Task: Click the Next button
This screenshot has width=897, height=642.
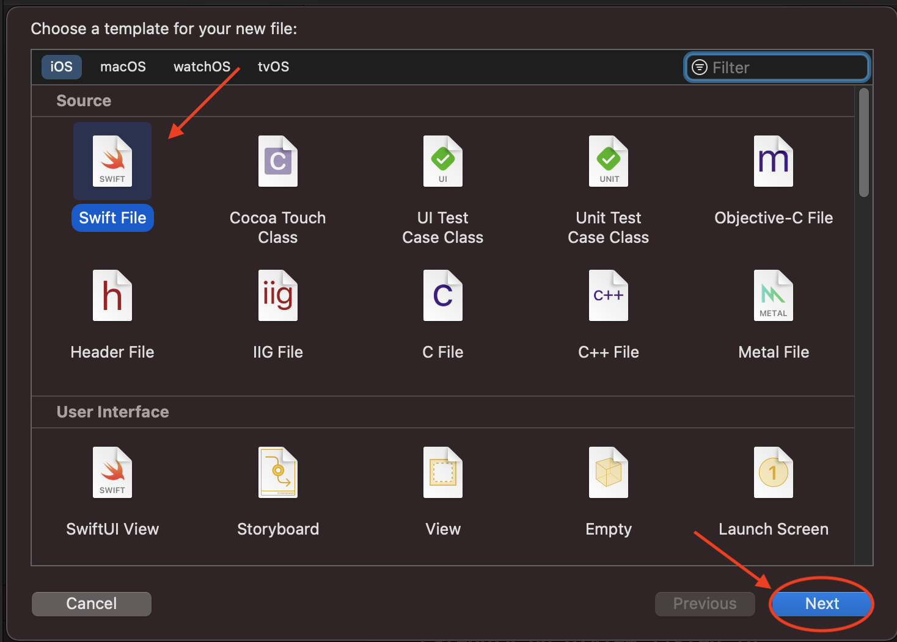Action: tap(822, 604)
